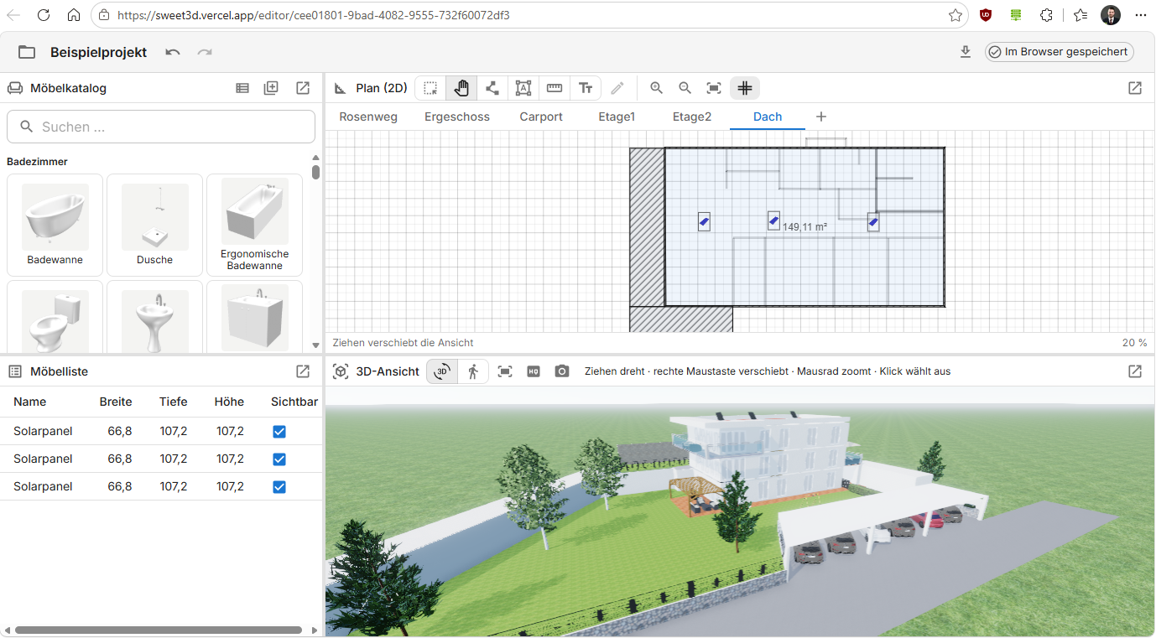Image resolution: width=1156 pixels, height=638 pixels.
Task: Fit the 3D view to screen
Action: (x=505, y=371)
